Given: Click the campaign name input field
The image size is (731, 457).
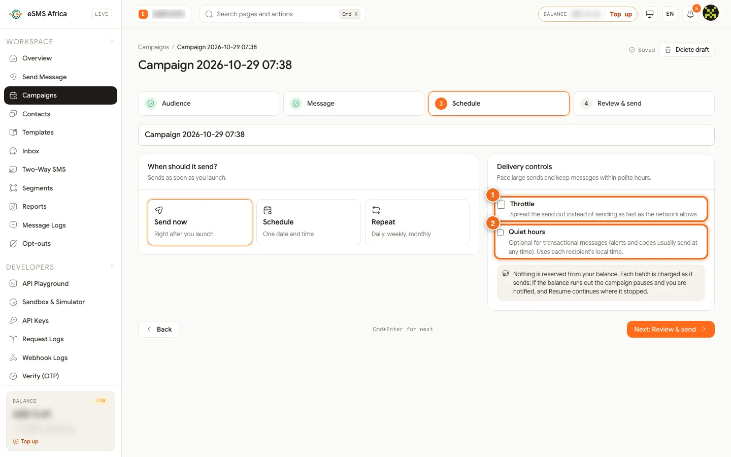Looking at the screenshot, I should 426,135.
